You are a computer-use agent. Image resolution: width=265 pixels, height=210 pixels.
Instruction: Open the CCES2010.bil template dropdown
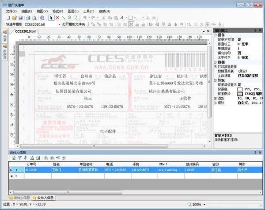59,24
